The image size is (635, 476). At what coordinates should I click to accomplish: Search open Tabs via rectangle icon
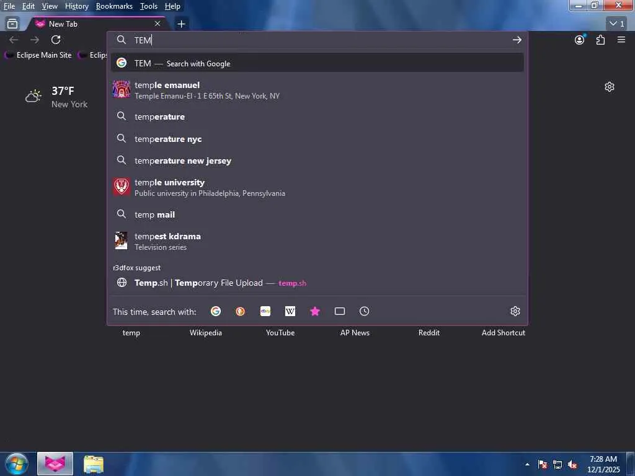pyautogui.click(x=340, y=311)
